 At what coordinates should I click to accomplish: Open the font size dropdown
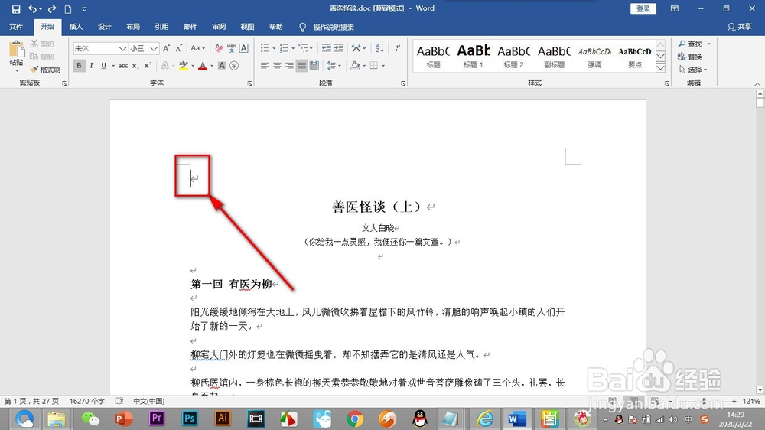point(153,48)
